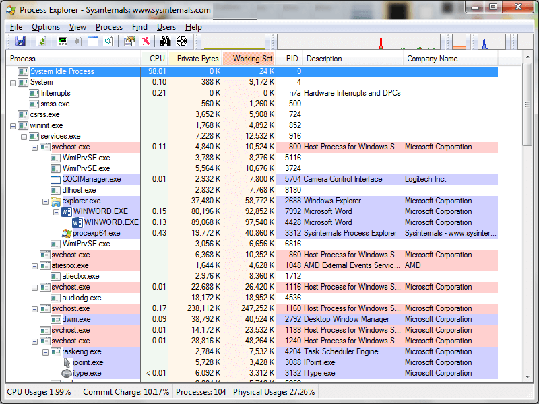
Task: Click the procexp64.exe process icon
Action: (67, 233)
